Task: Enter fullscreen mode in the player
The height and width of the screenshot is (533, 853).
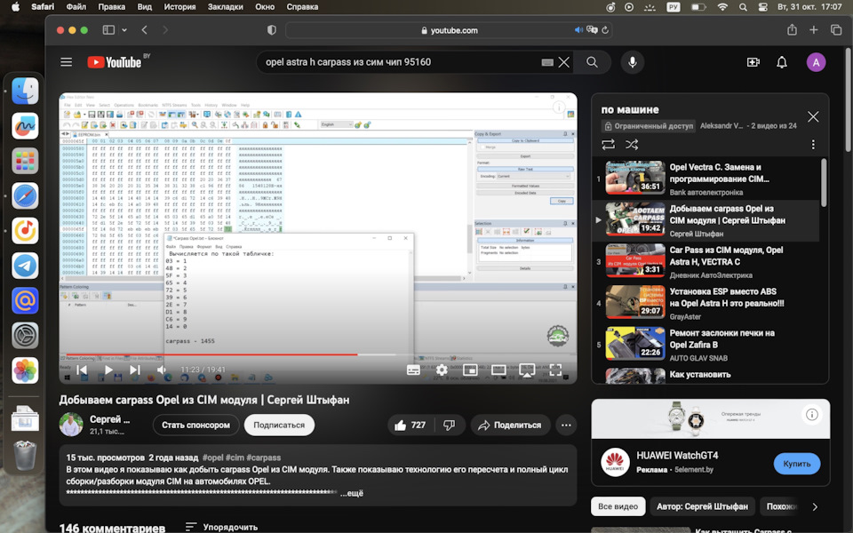Action: [554, 370]
